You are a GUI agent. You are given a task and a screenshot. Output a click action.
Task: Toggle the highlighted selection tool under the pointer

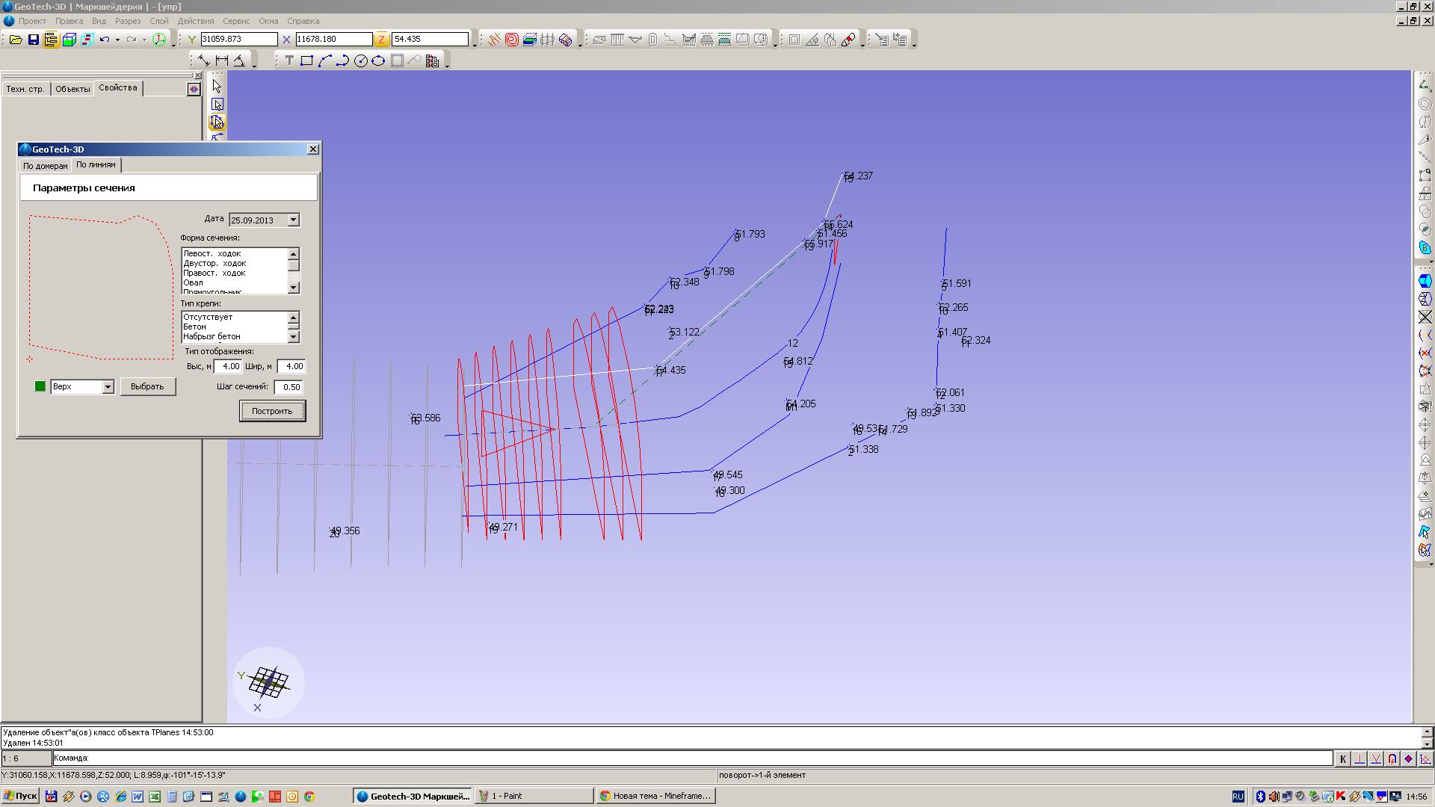pos(217,122)
